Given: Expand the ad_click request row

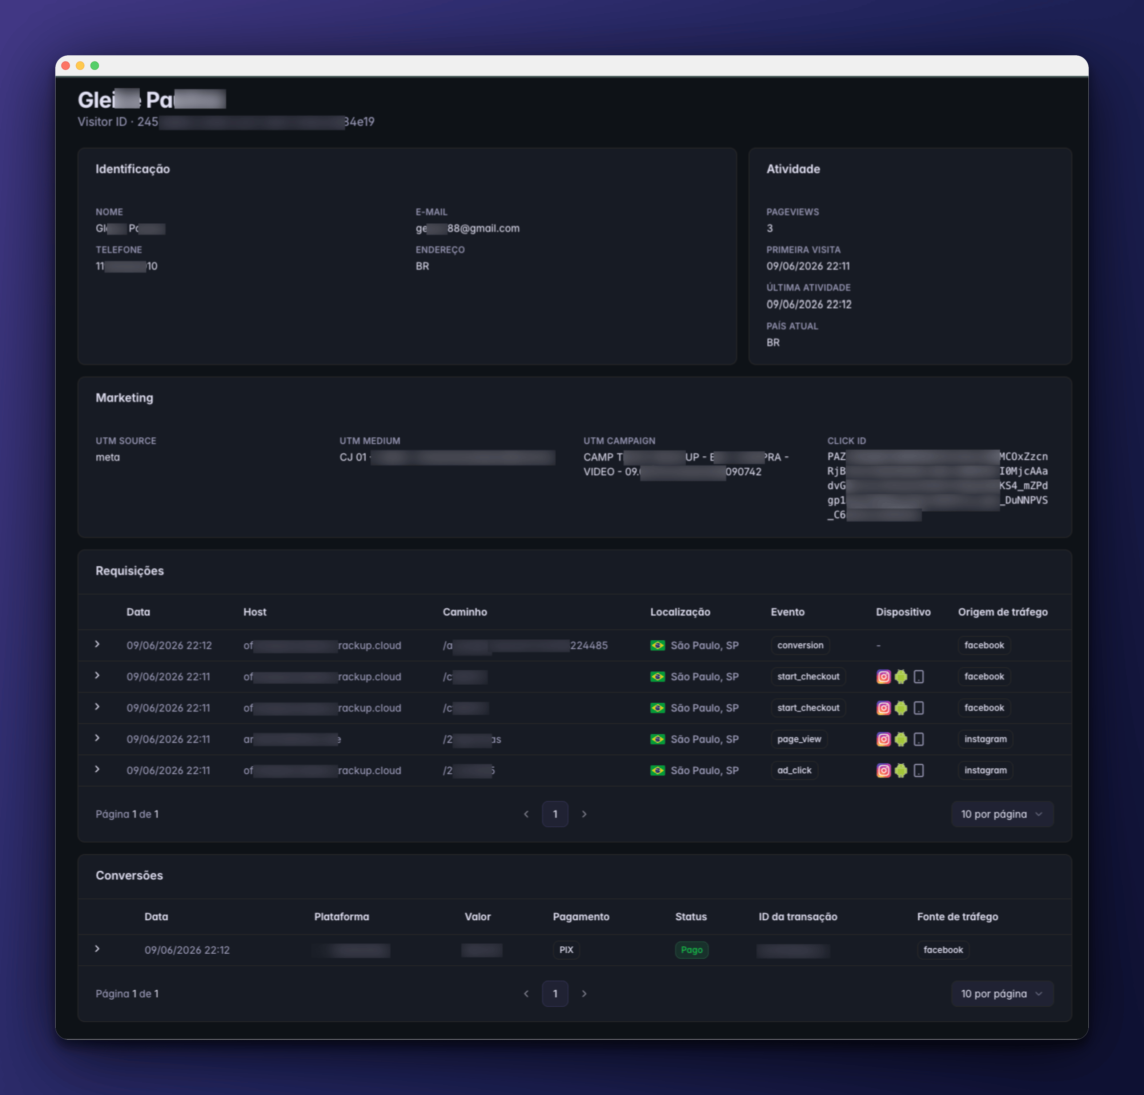Looking at the screenshot, I should (x=97, y=769).
